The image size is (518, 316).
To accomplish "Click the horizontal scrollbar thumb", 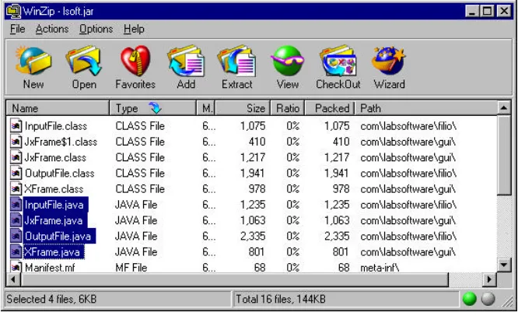I will pyautogui.click(x=235, y=279).
